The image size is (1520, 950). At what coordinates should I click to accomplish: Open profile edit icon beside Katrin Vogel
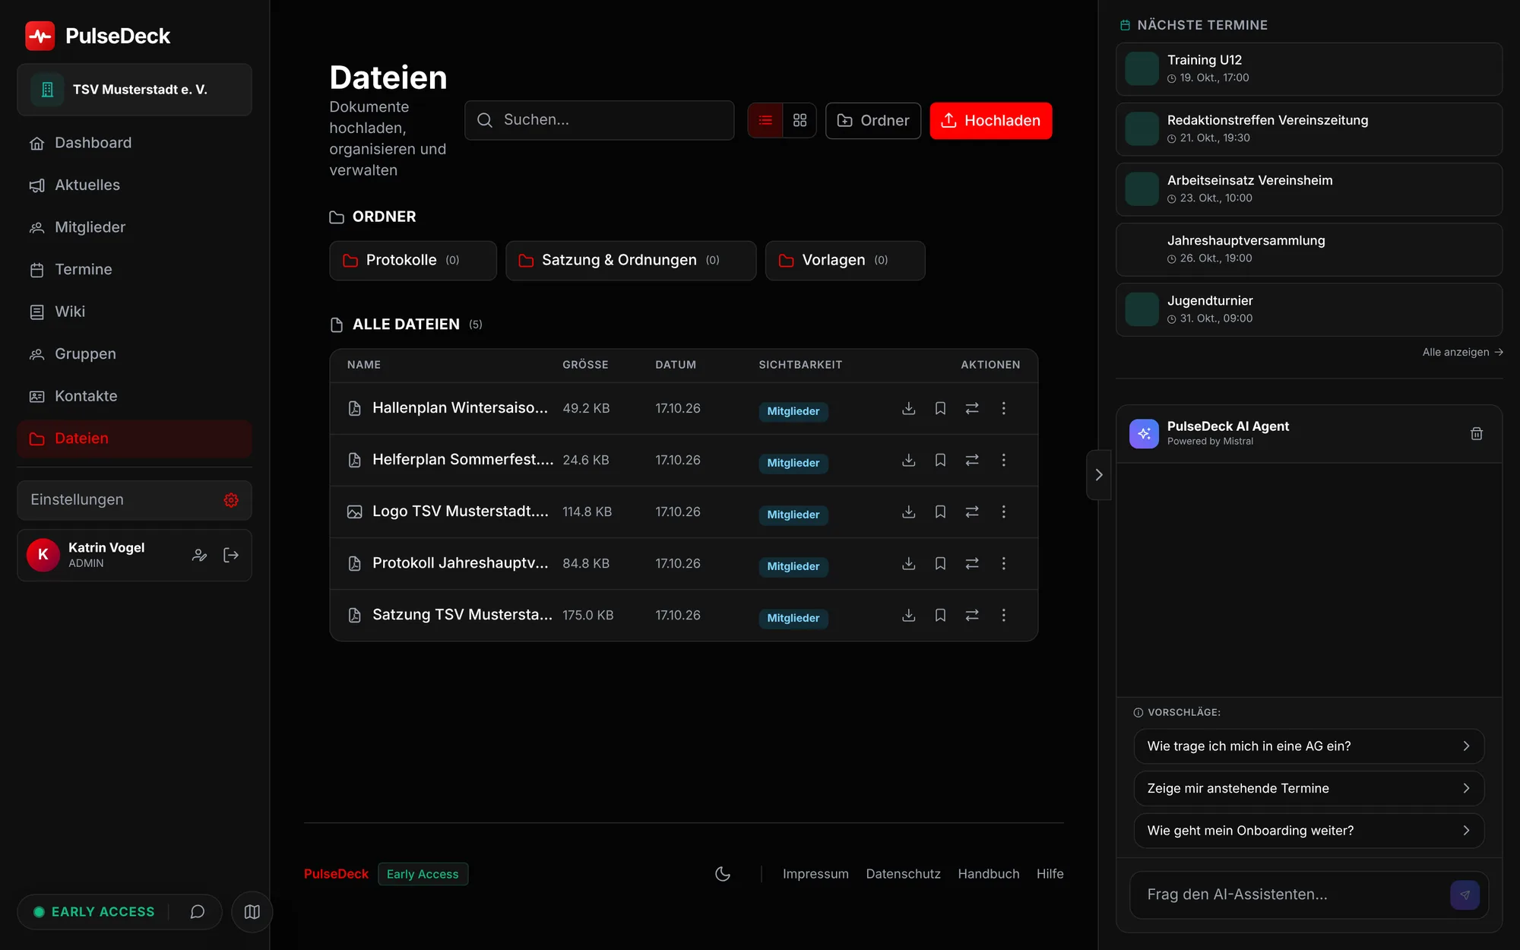[199, 555]
